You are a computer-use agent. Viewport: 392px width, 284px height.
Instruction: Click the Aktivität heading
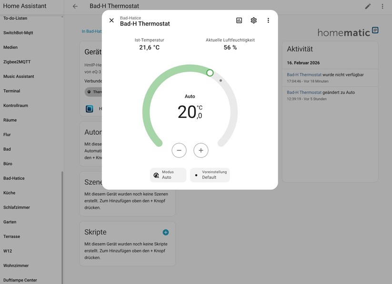tap(300, 49)
